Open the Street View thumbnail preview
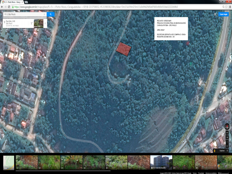Image resolution: width=232 pixels, height=174 pixels. [39, 23]
